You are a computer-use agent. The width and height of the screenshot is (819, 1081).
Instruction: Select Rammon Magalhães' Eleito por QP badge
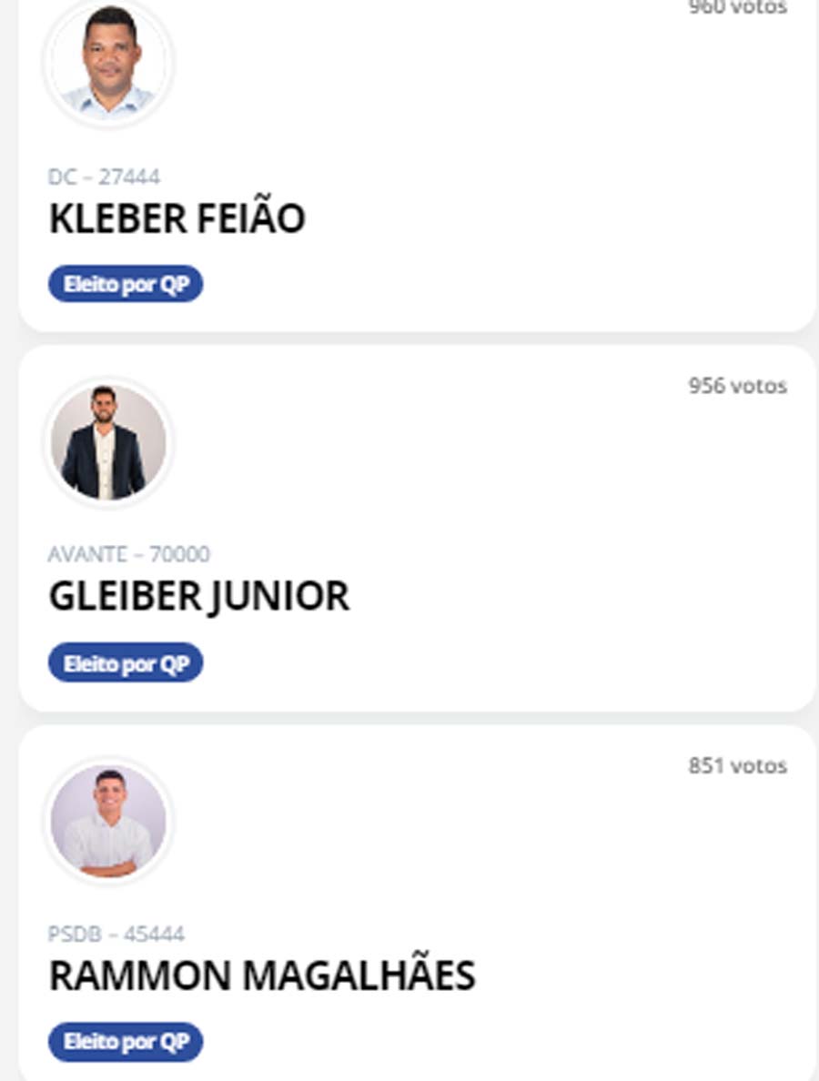coord(126,1042)
